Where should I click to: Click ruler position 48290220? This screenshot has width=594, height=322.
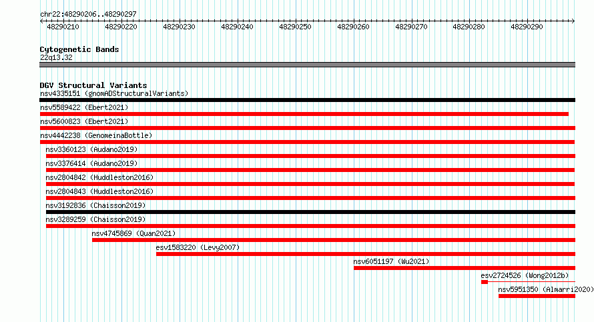click(x=121, y=27)
